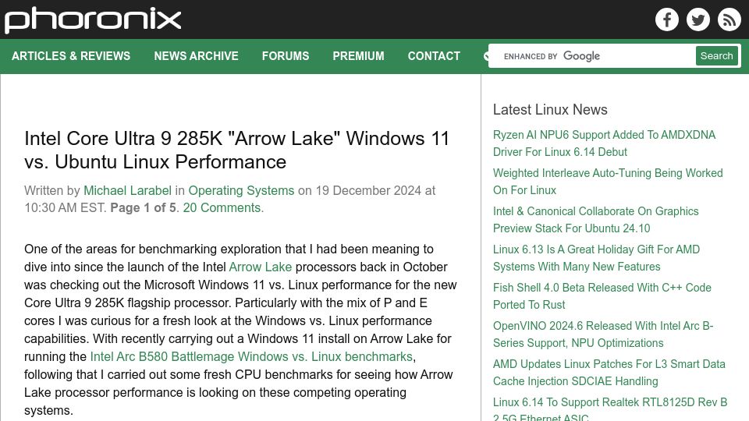749x421 pixels.
Task: Open OpenVINO 2024.6 Released news link
Action: [603, 334]
